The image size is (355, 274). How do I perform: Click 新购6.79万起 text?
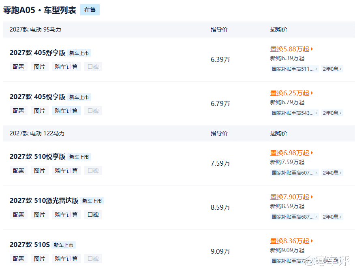pos(287,102)
